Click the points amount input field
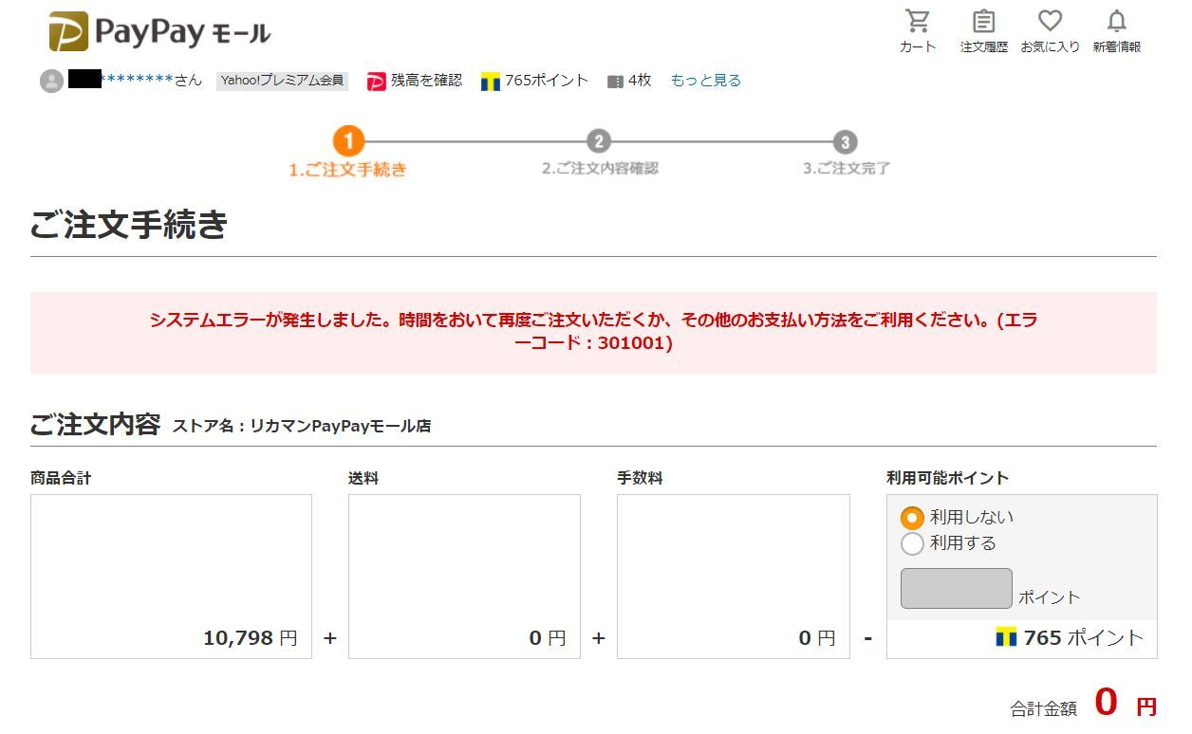Viewport: 1192px width, 734px height. pyautogui.click(x=956, y=588)
